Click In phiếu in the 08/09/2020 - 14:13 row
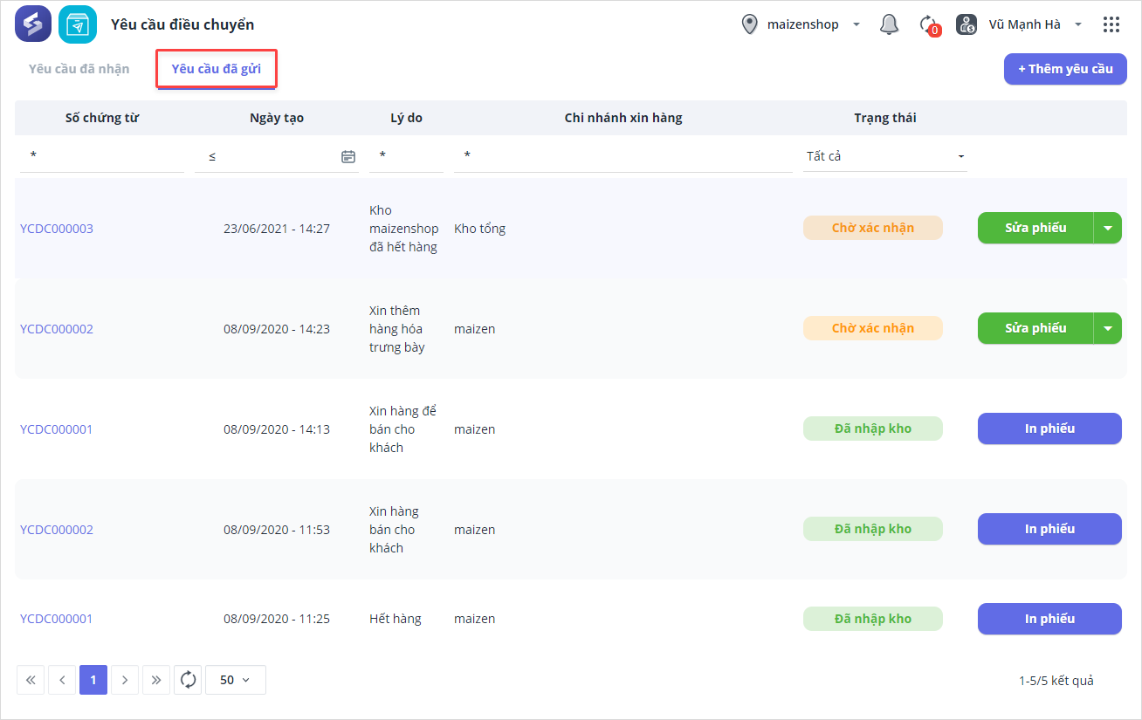Viewport: 1142px width, 720px height. click(1049, 429)
